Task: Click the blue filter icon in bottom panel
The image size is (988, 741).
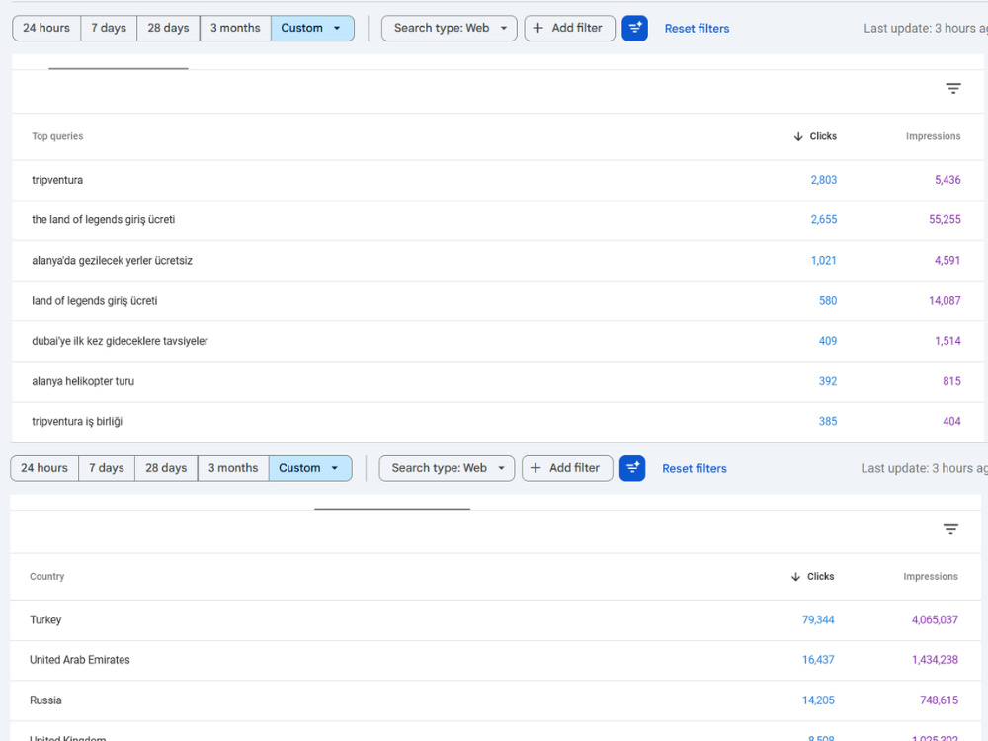Action: coord(632,468)
